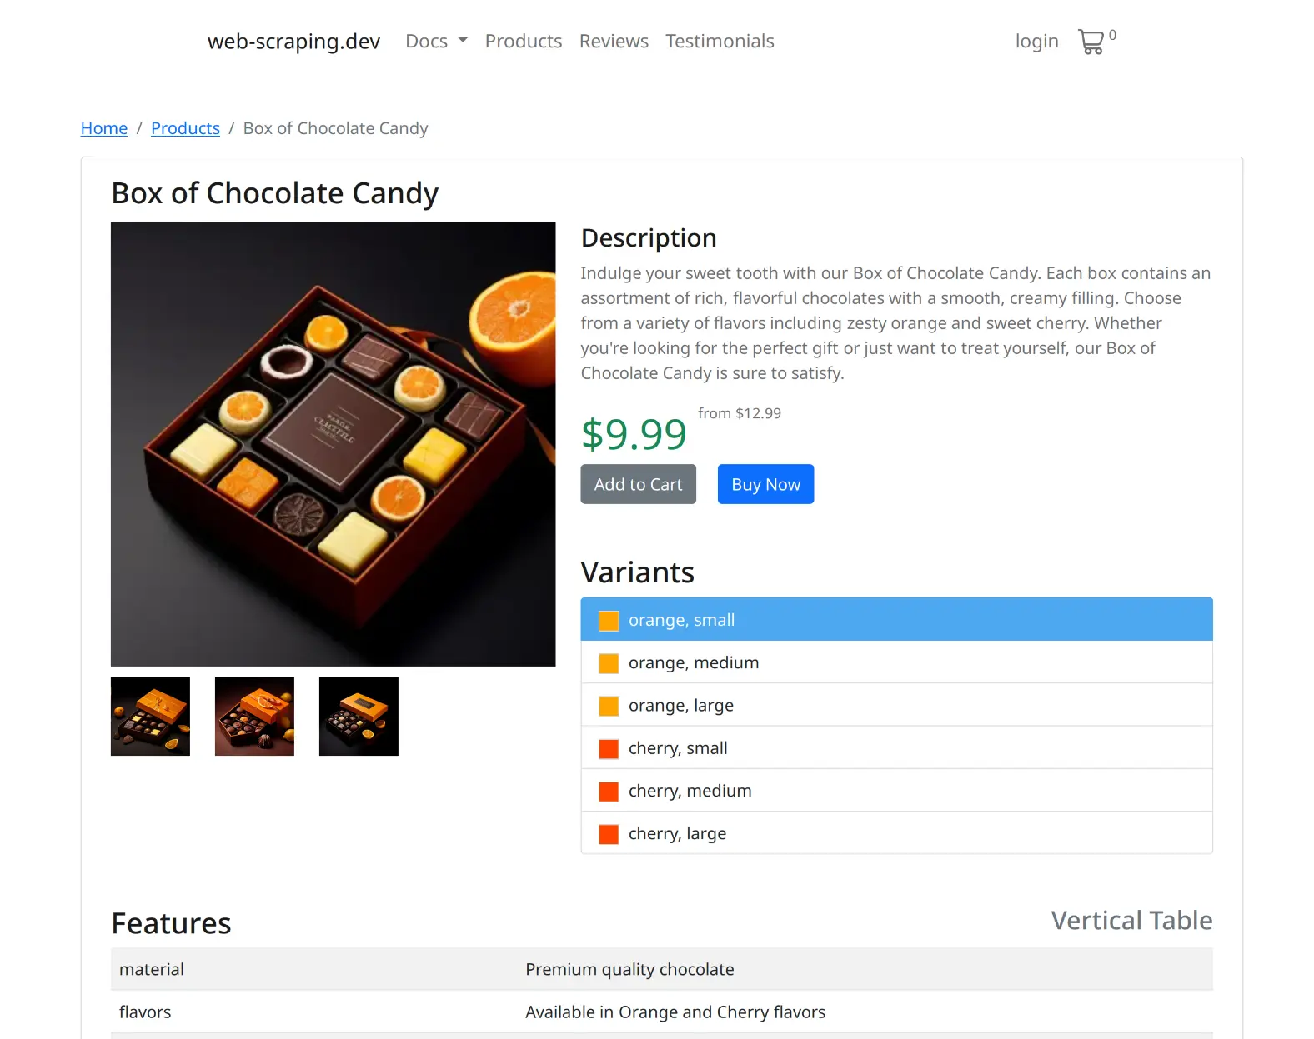The width and height of the screenshot is (1314, 1039).
Task: Click the Buy Now button
Action: pyautogui.click(x=765, y=484)
